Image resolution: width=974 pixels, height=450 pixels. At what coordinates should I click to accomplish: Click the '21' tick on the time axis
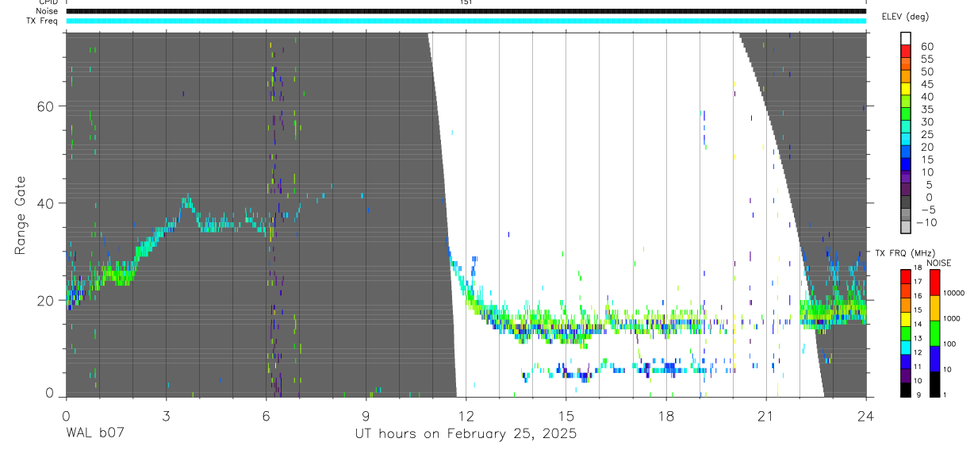pyautogui.click(x=766, y=415)
